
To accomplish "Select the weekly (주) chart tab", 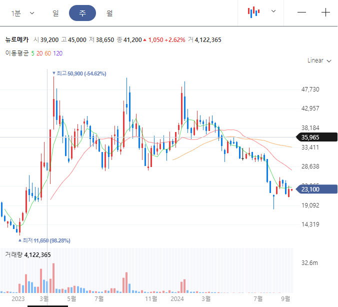I will (x=82, y=13).
